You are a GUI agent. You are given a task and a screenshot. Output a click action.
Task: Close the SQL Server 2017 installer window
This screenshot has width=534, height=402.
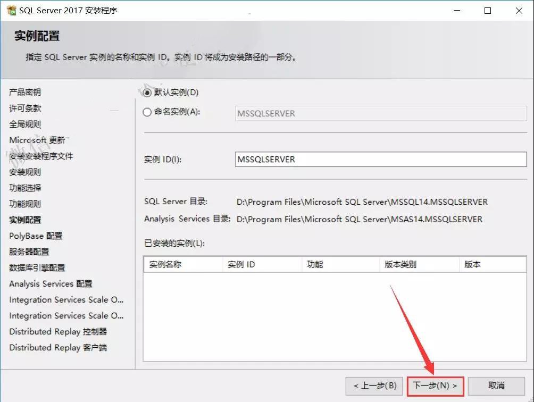coord(519,11)
